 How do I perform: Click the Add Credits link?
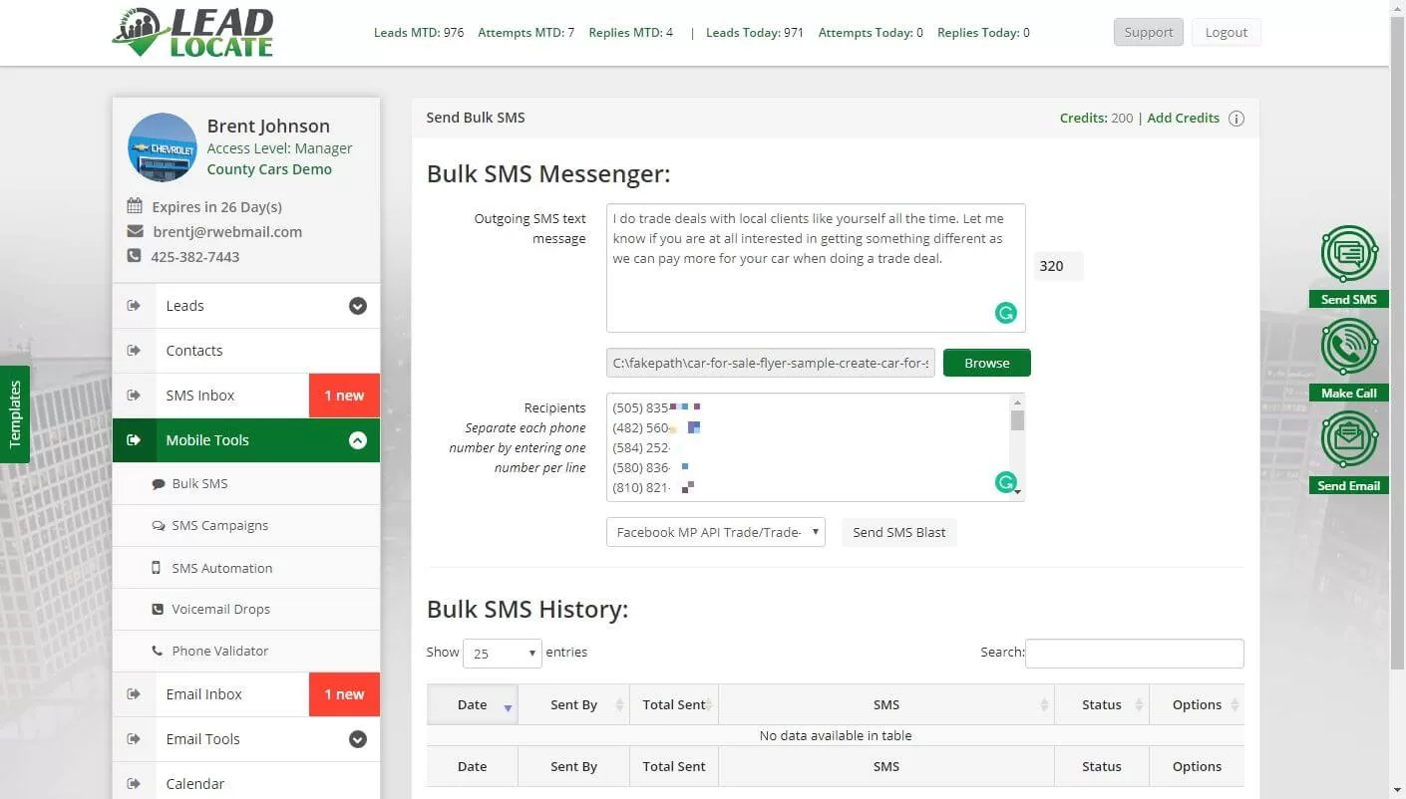[1183, 118]
